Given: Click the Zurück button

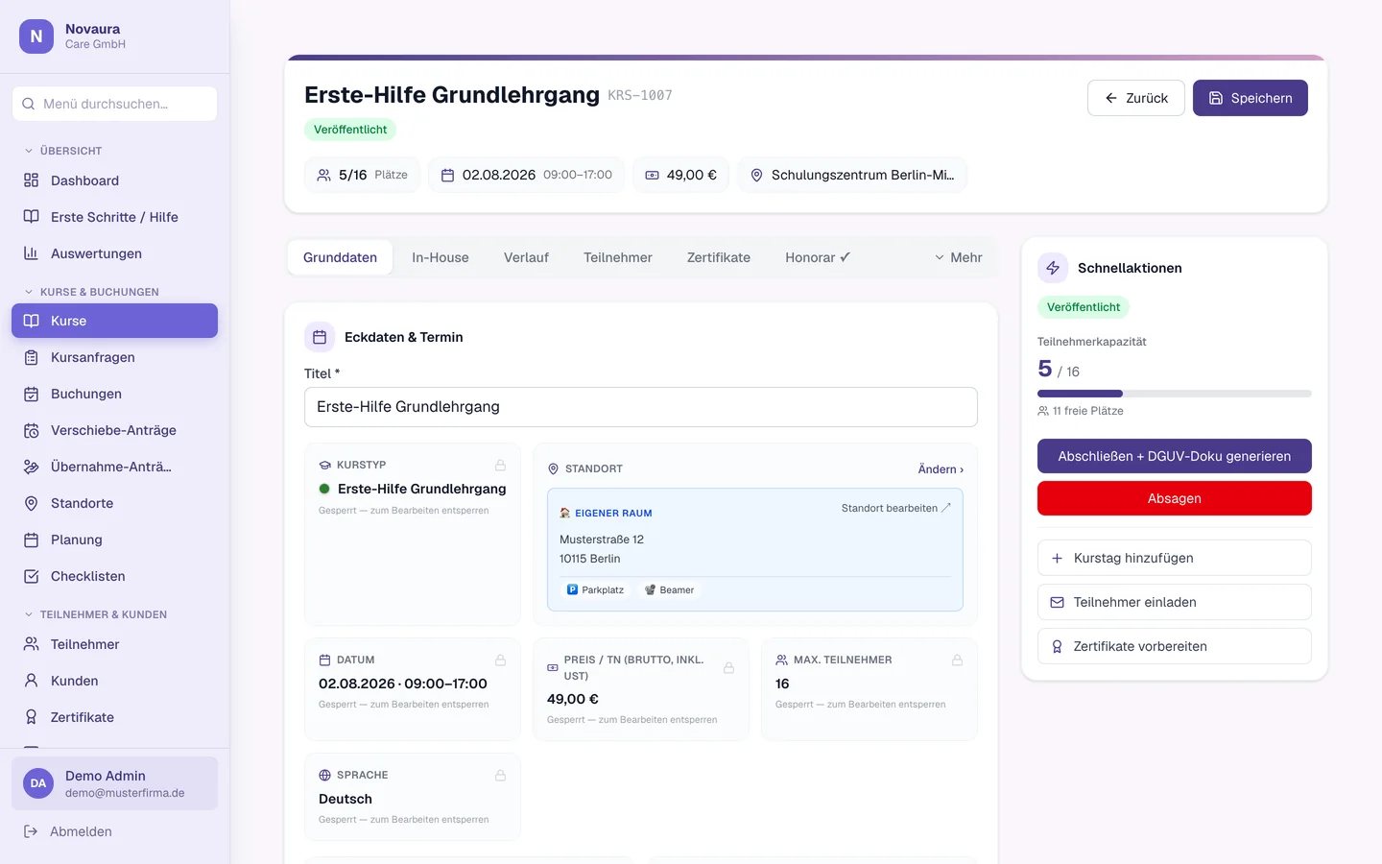Looking at the screenshot, I should 1136,98.
